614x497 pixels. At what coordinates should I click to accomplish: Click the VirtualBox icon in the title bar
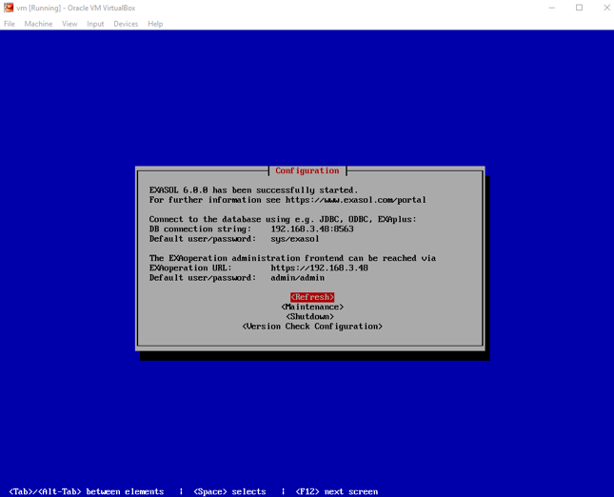(9, 8)
